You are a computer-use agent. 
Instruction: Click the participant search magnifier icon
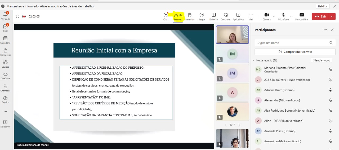pyautogui.click(x=331, y=43)
